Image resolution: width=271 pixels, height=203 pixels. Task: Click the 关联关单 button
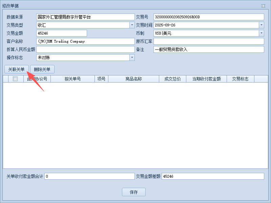coord(16,69)
